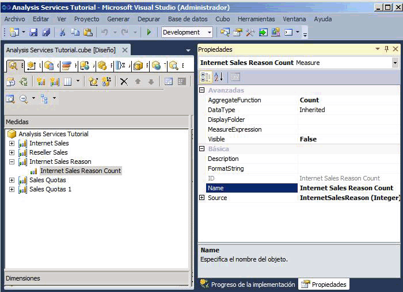
Task: Add a new measure with starred chart icon
Action: pos(41,82)
